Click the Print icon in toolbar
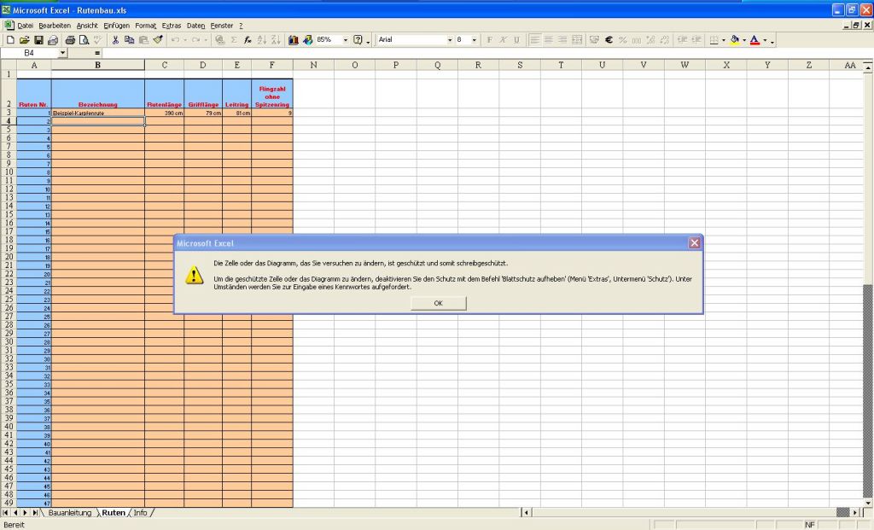The height and width of the screenshot is (530, 874). [70, 40]
